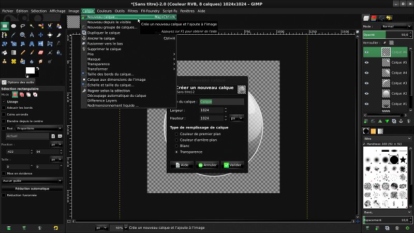The image size is (414, 233).
Task: Hide layer Calque #3 via eye icon
Action: (x=366, y=83)
